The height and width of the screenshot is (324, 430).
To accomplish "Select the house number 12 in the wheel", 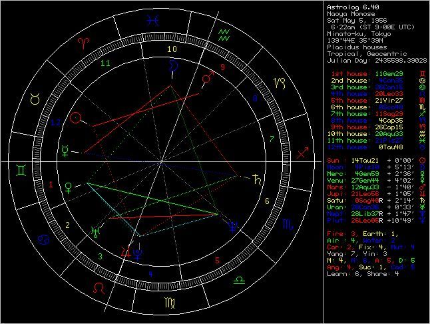I will click(56, 122).
